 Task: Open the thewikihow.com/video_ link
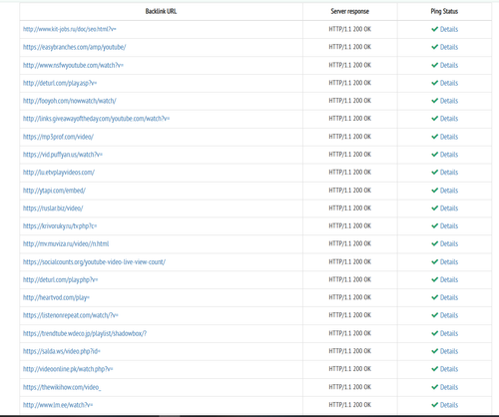coord(62,387)
